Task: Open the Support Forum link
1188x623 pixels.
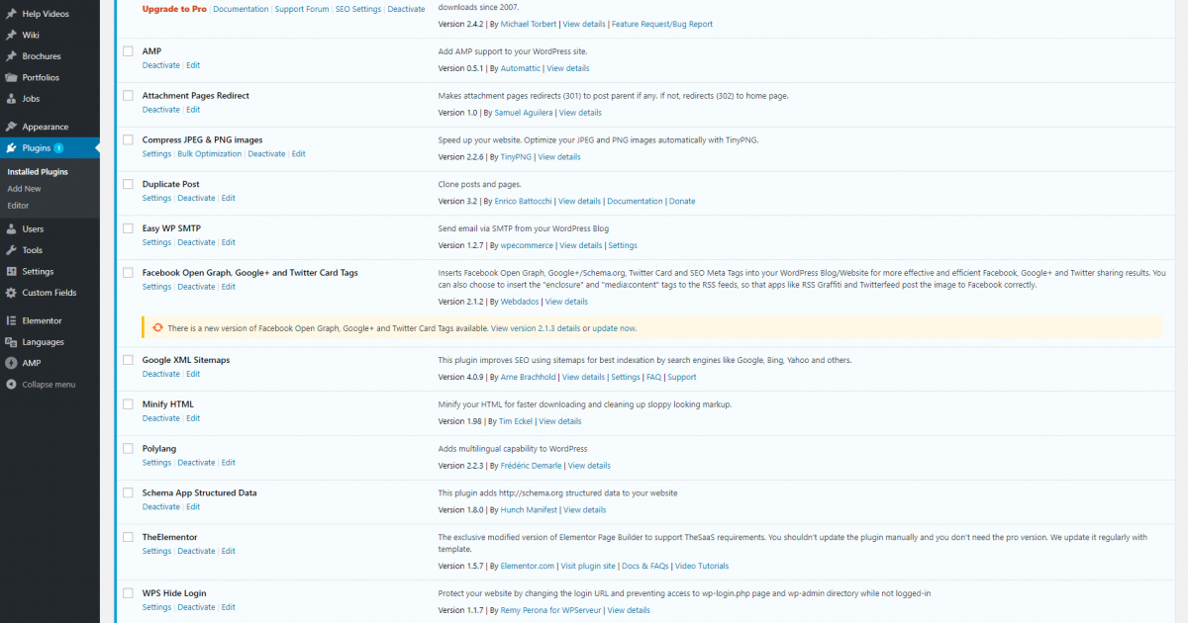Action: pos(302,9)
